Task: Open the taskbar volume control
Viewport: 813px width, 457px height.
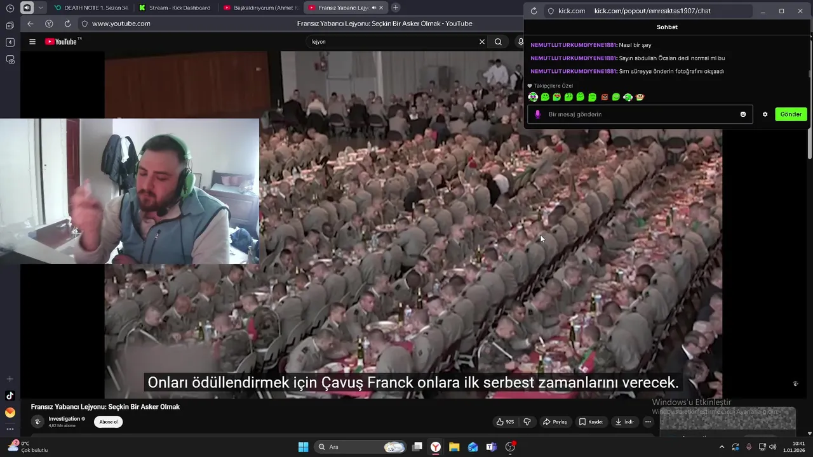Action: point(773,447)
